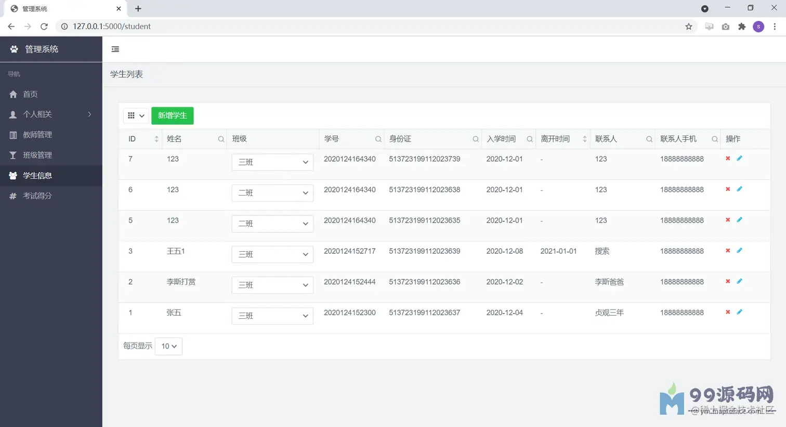Edit student row with ID 5
The image size is (786, 427).
(739, 219)
